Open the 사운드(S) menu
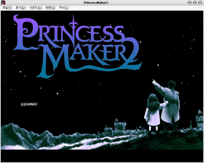Screen dimensions: 204x163 pyautogui.click(x=36, y=8)
